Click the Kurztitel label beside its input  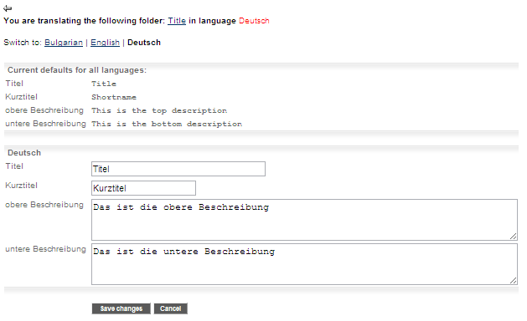[21, 185]
